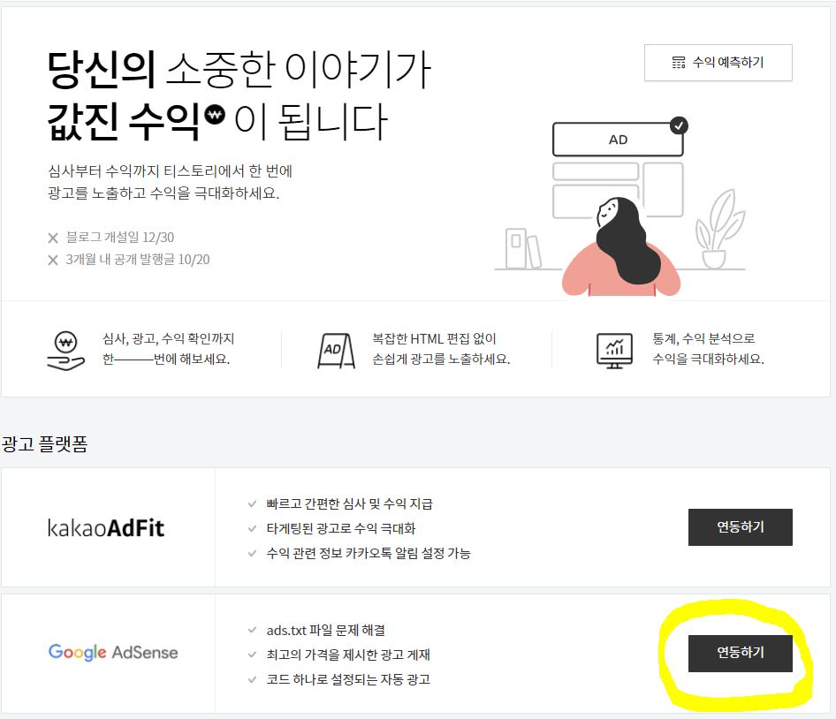Click the woman illustration
Screen dimensions: 836x719
621,246
